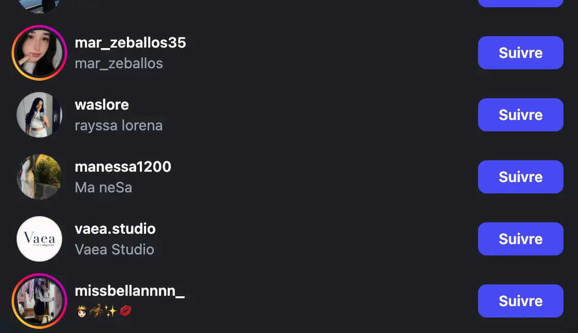Screen dimensions: 578x333
Task: Follow manessa1200 using Suivre
Action: coord(520,177)
